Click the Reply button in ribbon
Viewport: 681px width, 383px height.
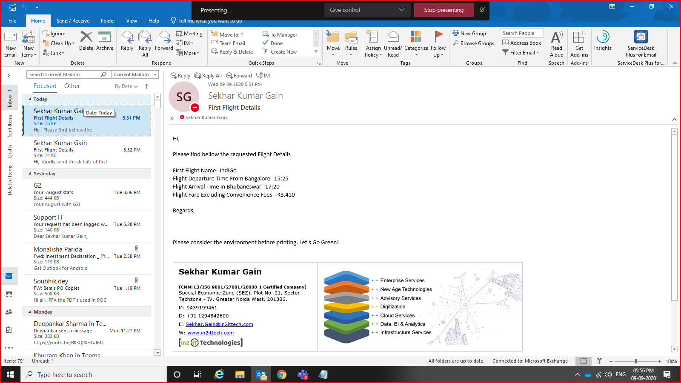pos(127,41)
